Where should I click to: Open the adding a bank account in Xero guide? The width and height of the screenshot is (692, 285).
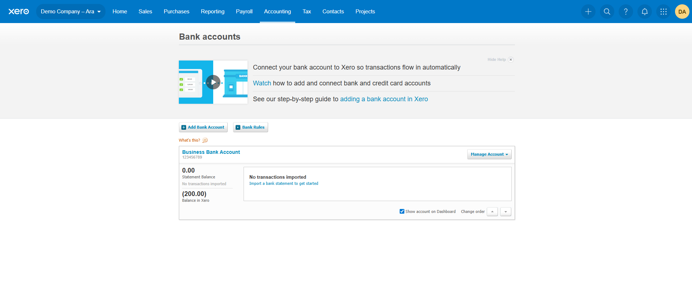384,99
